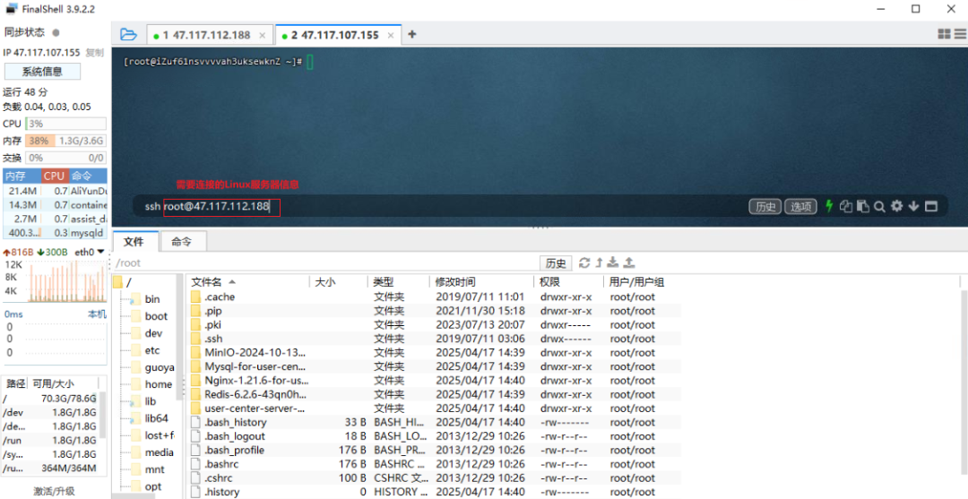Viewport: 968px width, 499px height.
Task: Click the copy icon in command bar
Action: (846, 206)
